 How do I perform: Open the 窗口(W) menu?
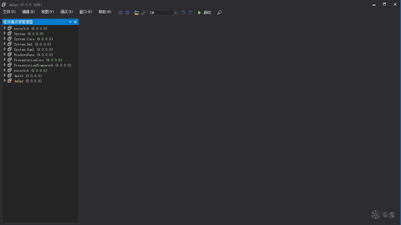pos(86,12)
